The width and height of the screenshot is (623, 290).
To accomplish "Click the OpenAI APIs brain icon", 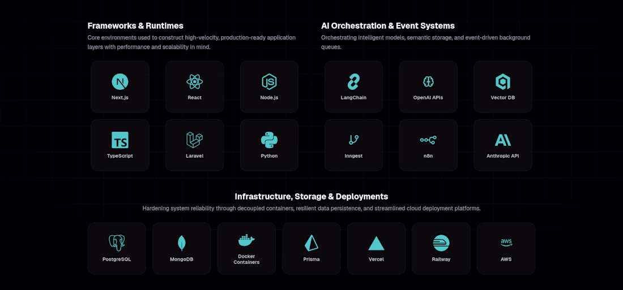I will click(x=428, y=82).
